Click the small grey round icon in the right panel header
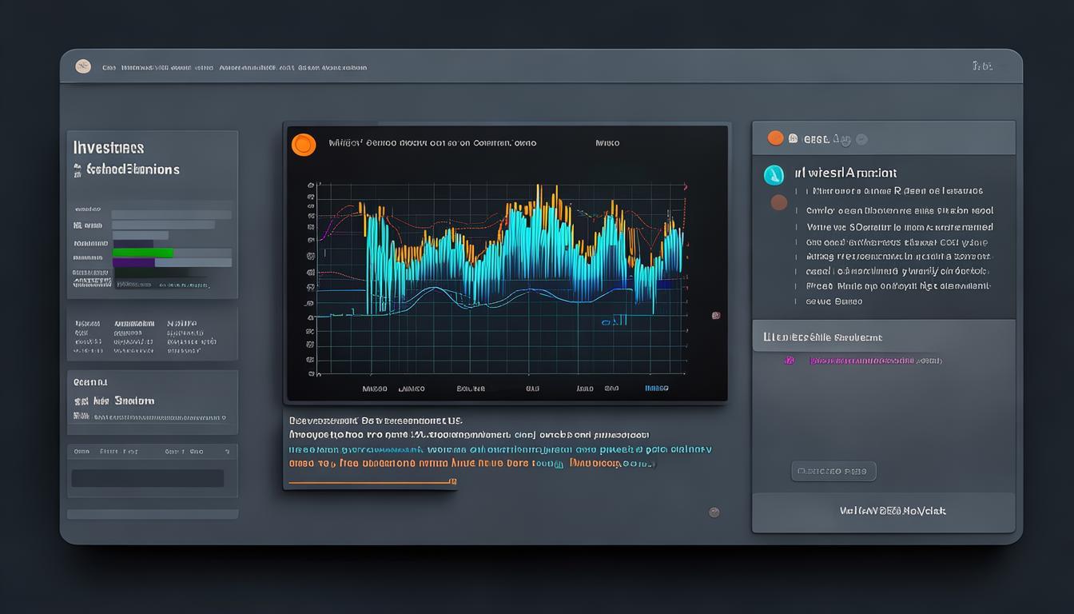This screenshot has width=1074, height=614. (x=861, y=139)
